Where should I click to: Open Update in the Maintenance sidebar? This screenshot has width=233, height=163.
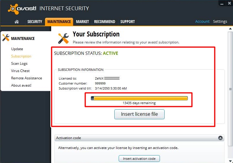click(x=17, y=49)
